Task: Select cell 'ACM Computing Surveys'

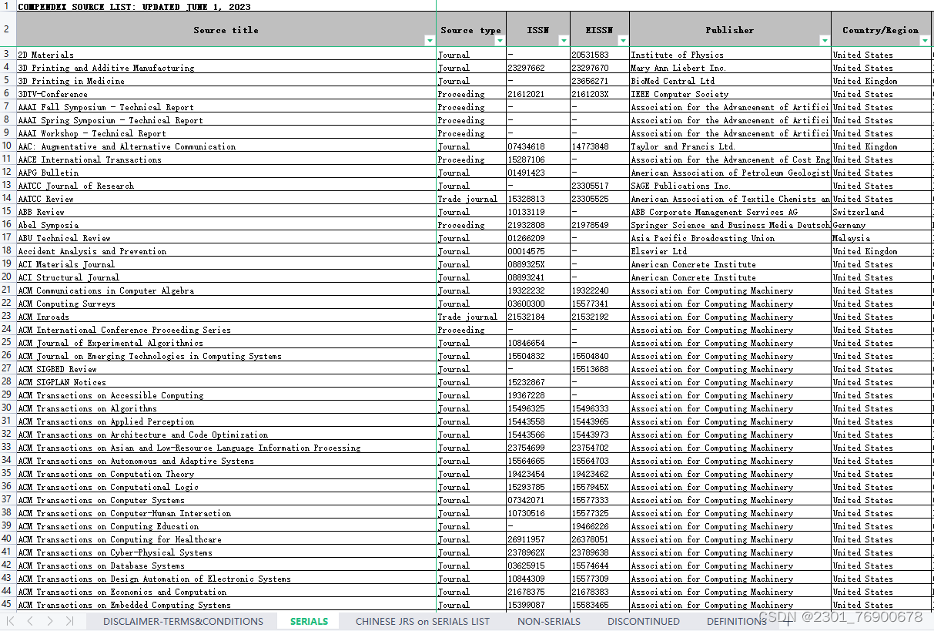Action: tap(226, 304)
